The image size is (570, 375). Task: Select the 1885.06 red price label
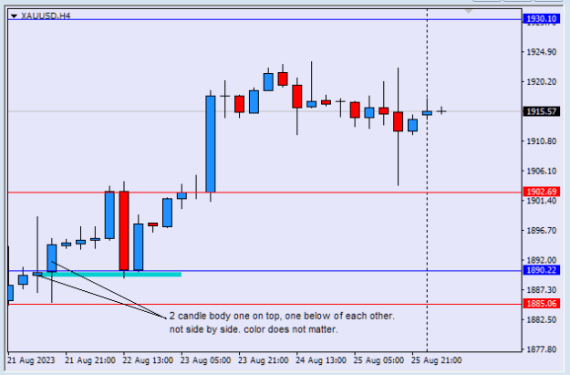click(x=542, y=303)
